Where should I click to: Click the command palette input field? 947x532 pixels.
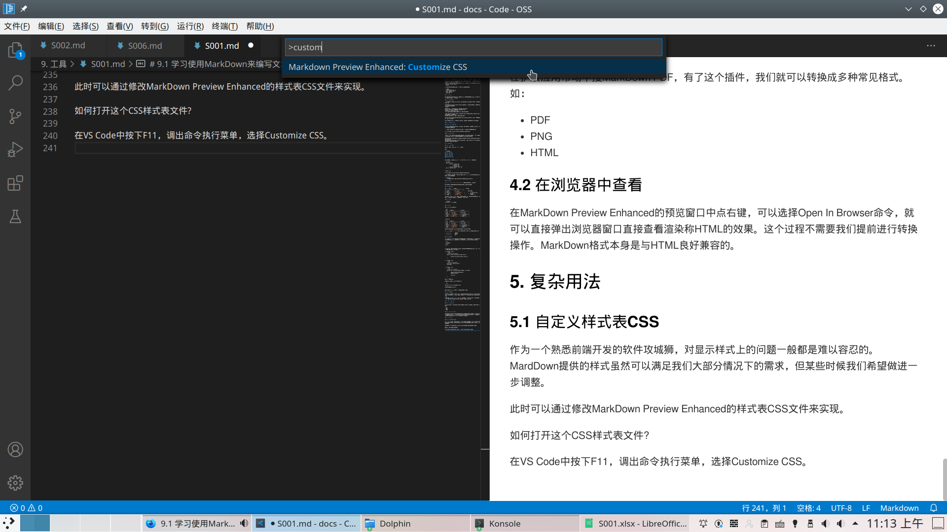coord(473,47)
